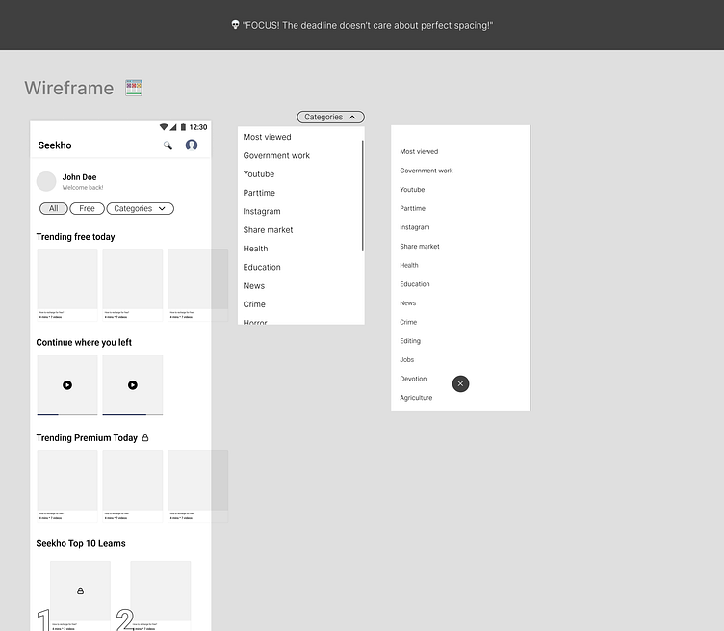724x631 pixels.
Task: Click the Seekho app title
Action: [x=55, y=145]
